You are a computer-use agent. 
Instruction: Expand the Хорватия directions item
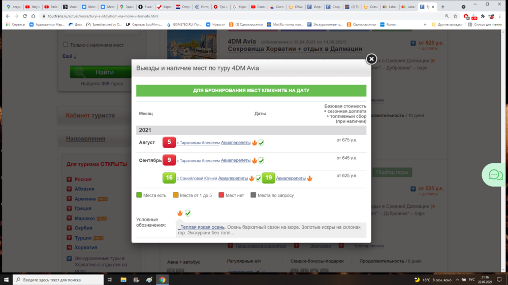point(86,247)
